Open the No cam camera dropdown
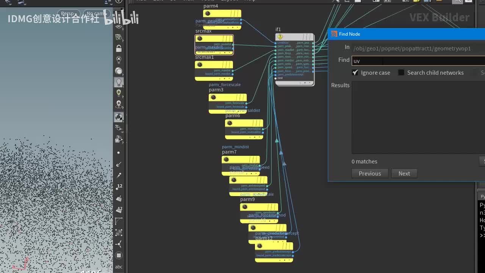The image size is (485, 273). [x=96, y=14]
